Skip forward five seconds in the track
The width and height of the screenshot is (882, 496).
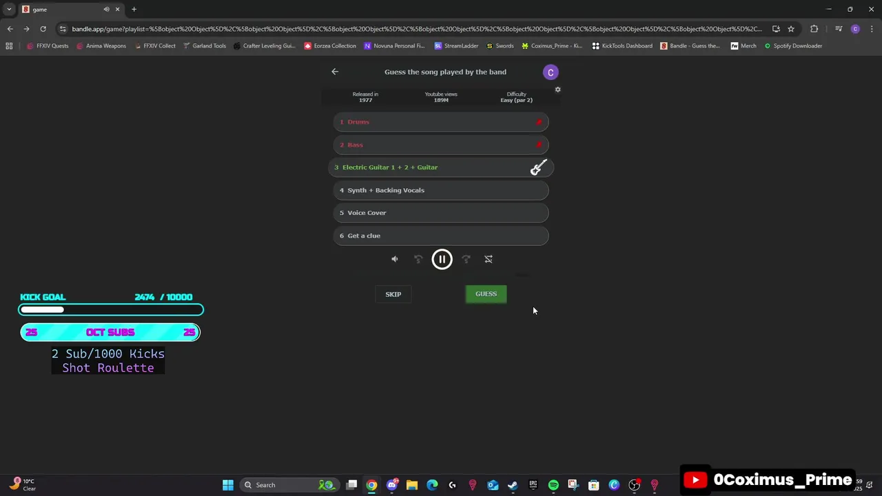coord(466,259)
